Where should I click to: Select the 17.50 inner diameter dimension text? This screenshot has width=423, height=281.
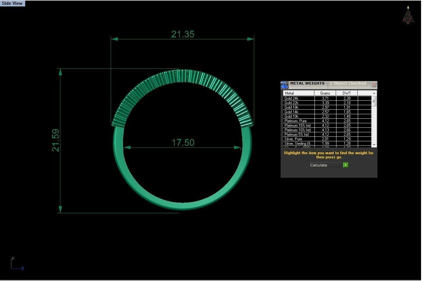pos(183,143)
